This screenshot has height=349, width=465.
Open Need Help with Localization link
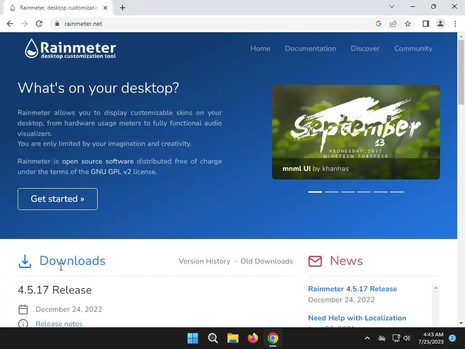click(x=357, y=318)
